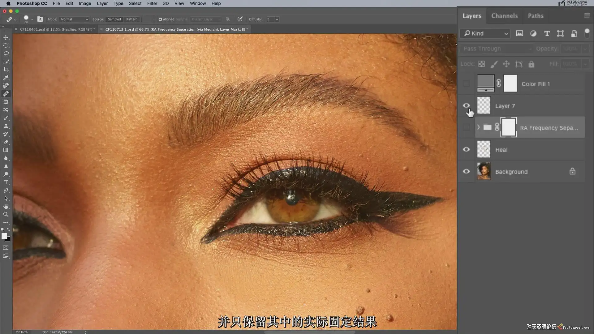This screenshot has width=594, height=334.
Task: Select the Crop tool
Action: (x=6, y=70)
